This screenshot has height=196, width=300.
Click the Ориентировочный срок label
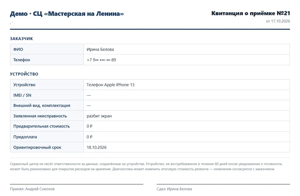(x=37, y=147)
